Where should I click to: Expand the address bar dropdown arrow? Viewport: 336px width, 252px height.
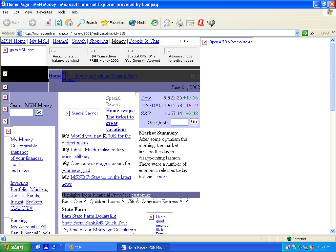pyautogui.click(x=297, y=33)
